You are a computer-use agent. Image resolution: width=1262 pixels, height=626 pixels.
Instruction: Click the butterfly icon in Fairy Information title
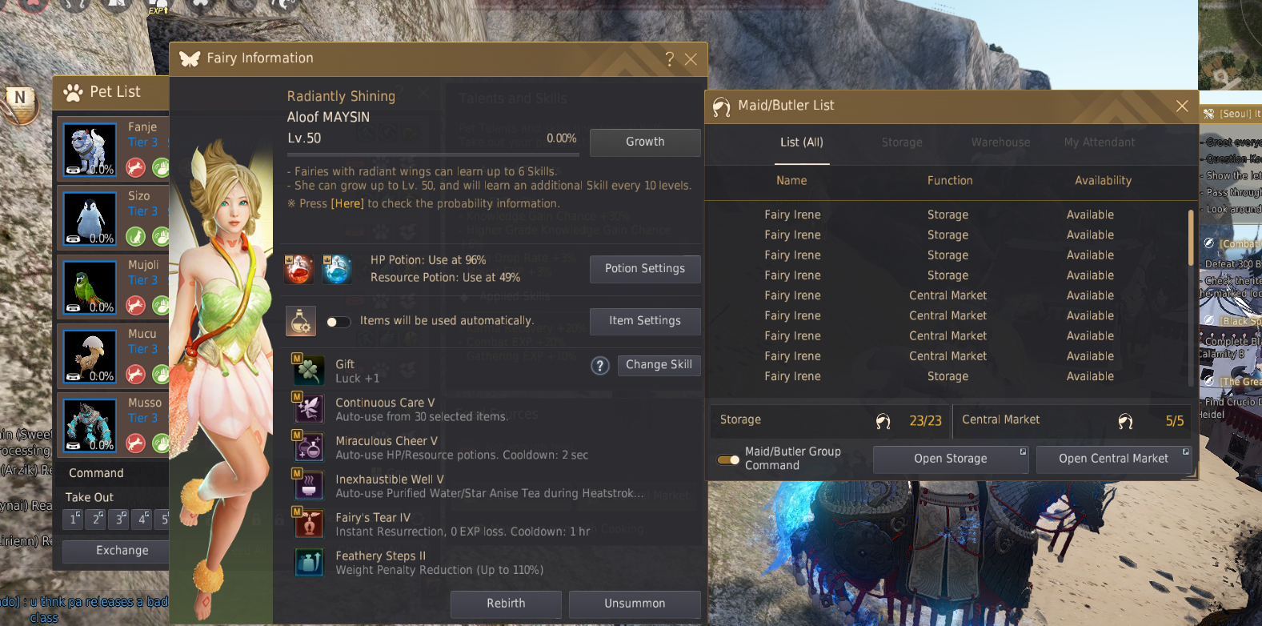click(190, 58)
